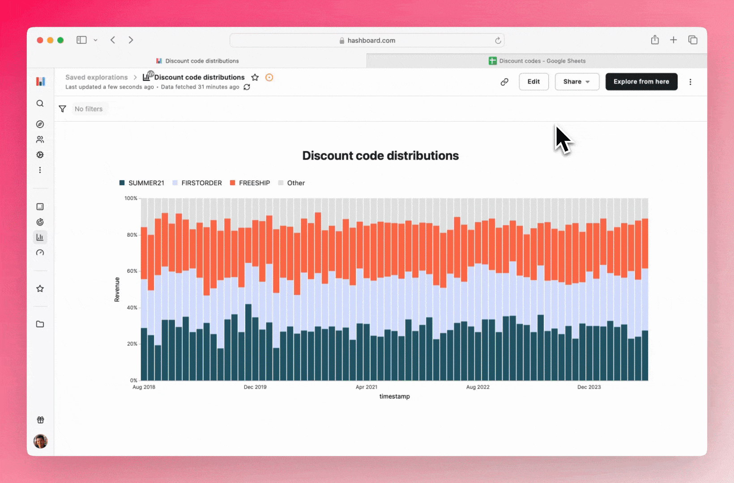Click the Discount code distributions chart title

[x=380, y=156]
